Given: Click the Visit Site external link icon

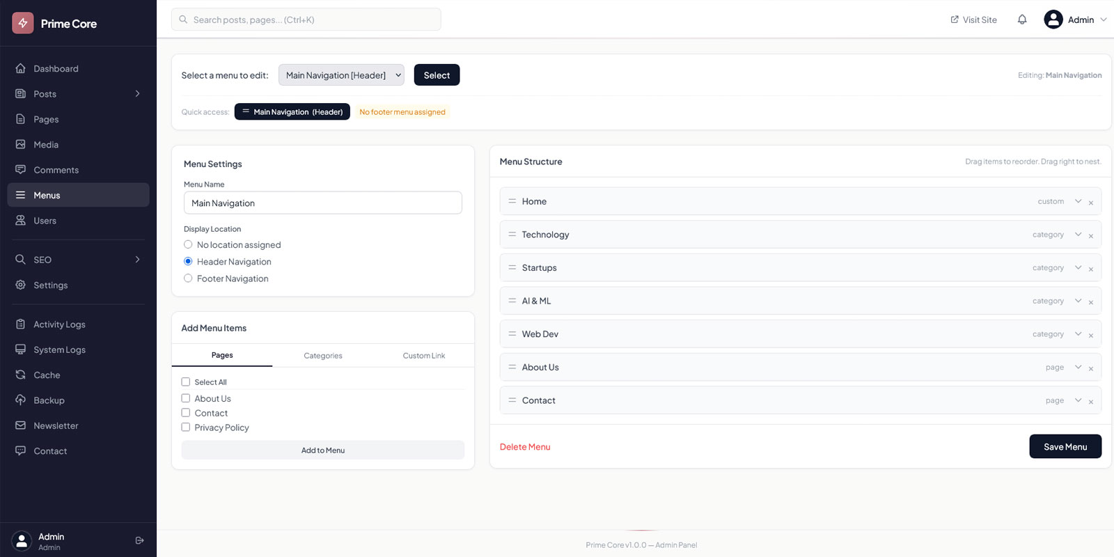Looking at the screenshot, I should pyautogui.click(x=955, y=19).
